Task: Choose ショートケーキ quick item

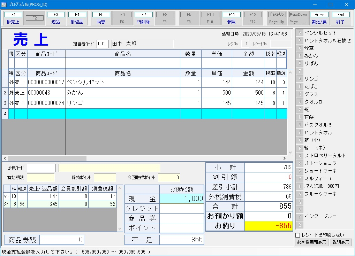Action: (x=320, y=171)
